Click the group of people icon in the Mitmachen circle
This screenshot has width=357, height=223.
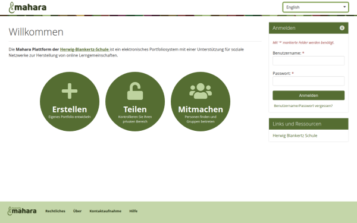201,91
